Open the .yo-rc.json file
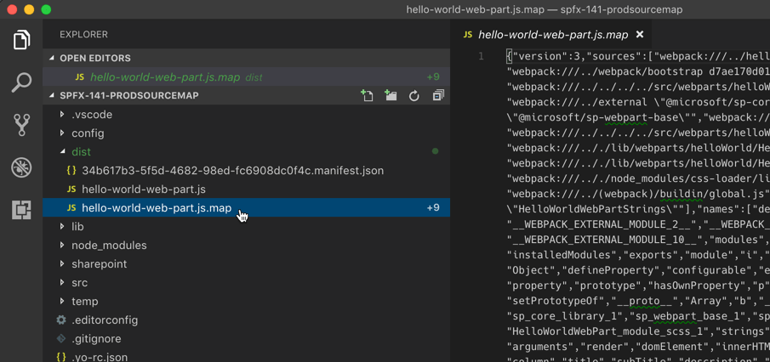The width and height of the screenshot is (770, 362). click(x=246, y=357)
